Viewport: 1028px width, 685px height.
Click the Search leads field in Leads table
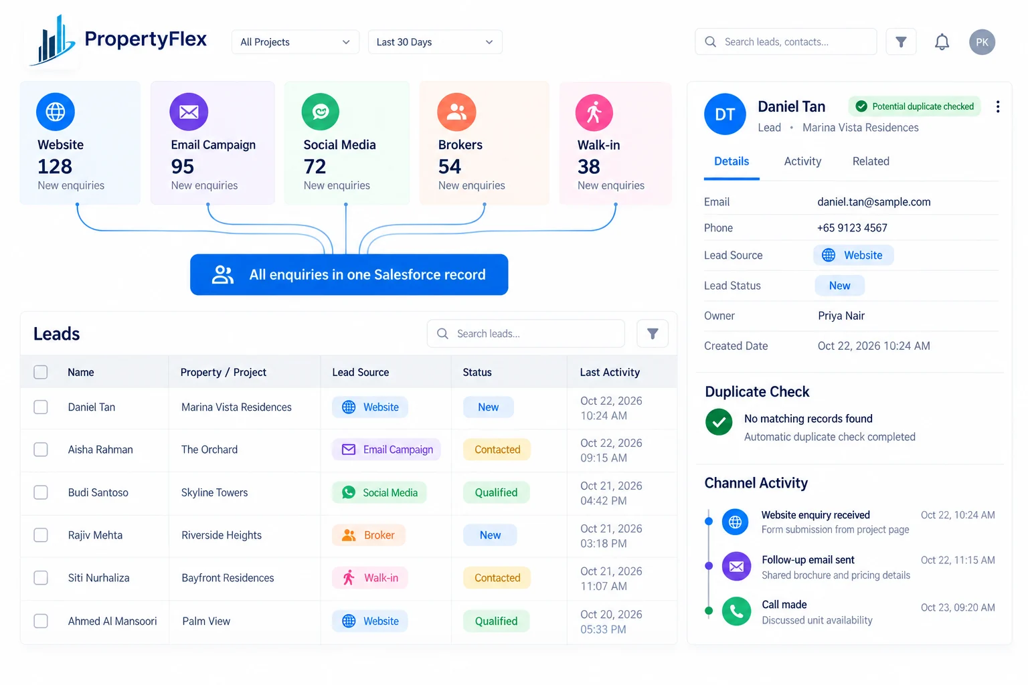coord(526,334)
